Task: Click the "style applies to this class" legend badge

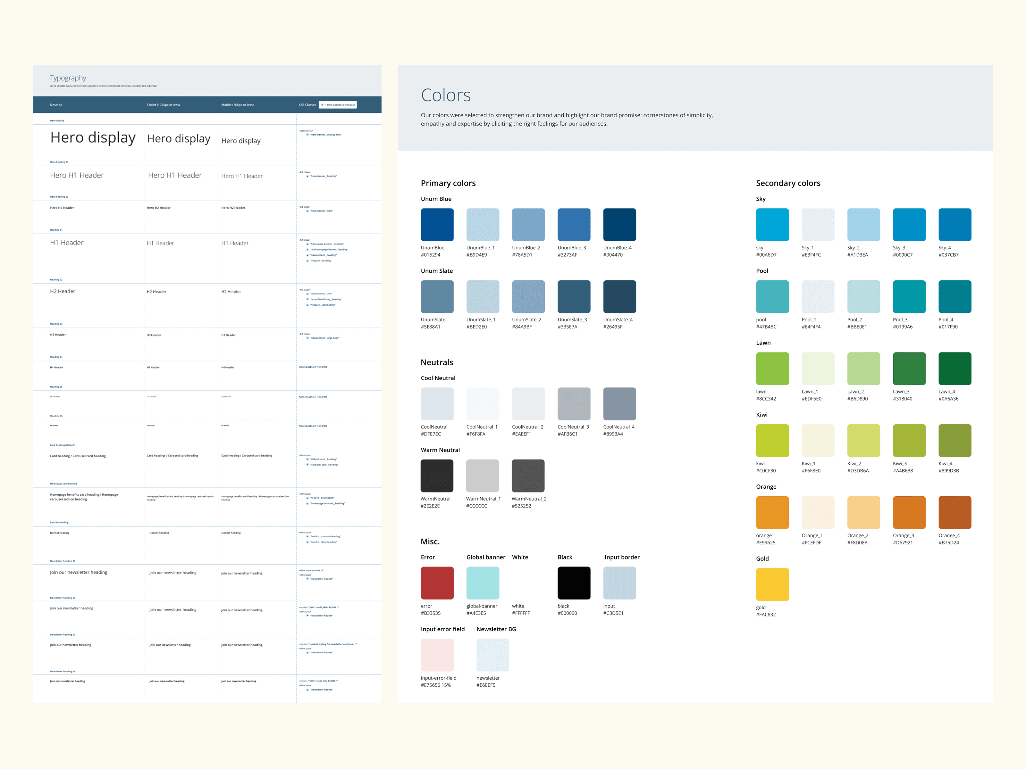Action: 338,105
